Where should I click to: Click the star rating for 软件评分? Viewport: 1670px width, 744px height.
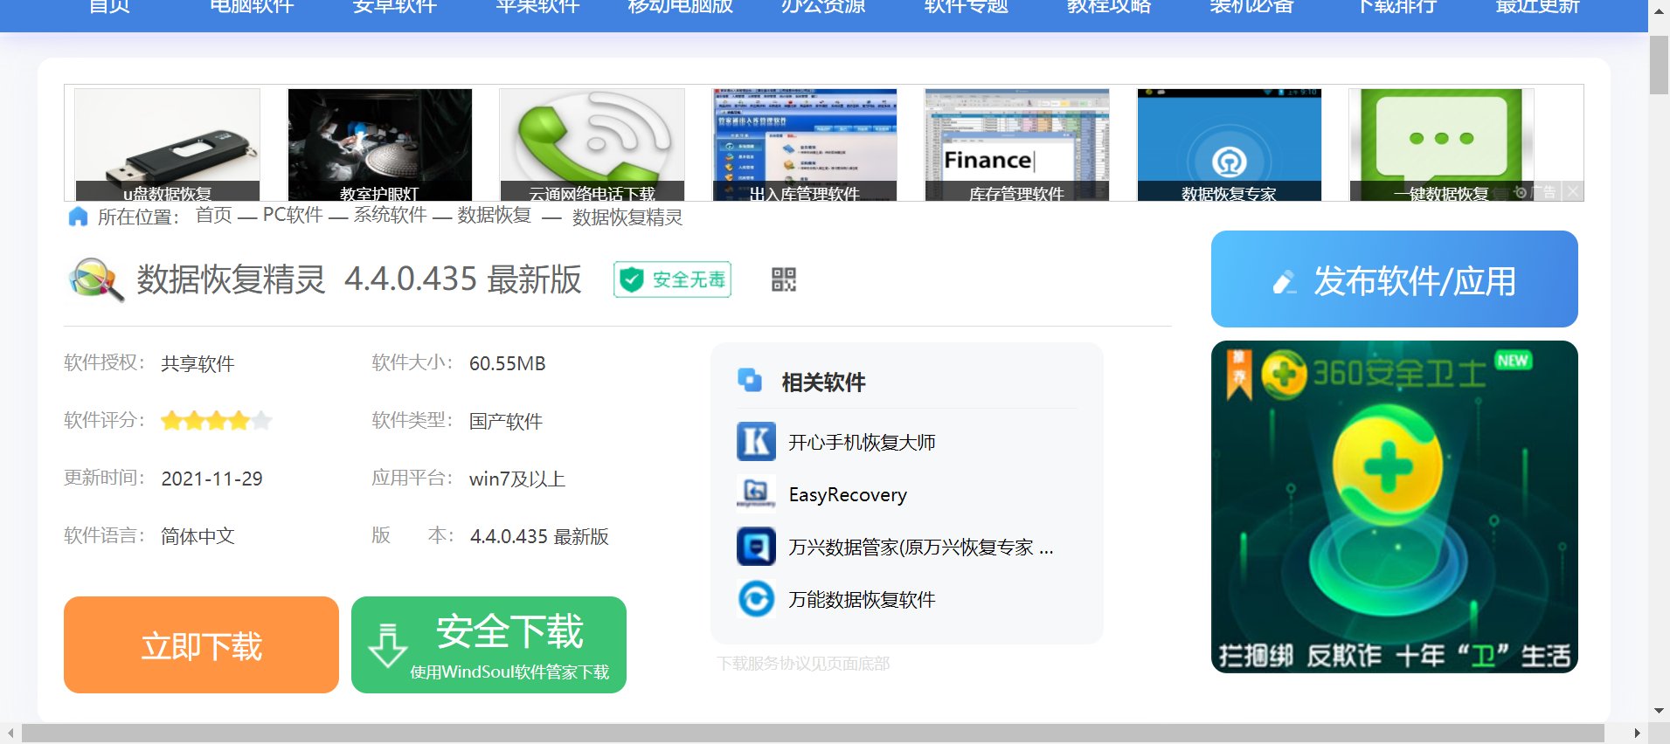216,421
